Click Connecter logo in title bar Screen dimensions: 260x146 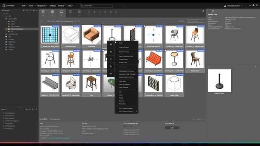coord(4,6)
